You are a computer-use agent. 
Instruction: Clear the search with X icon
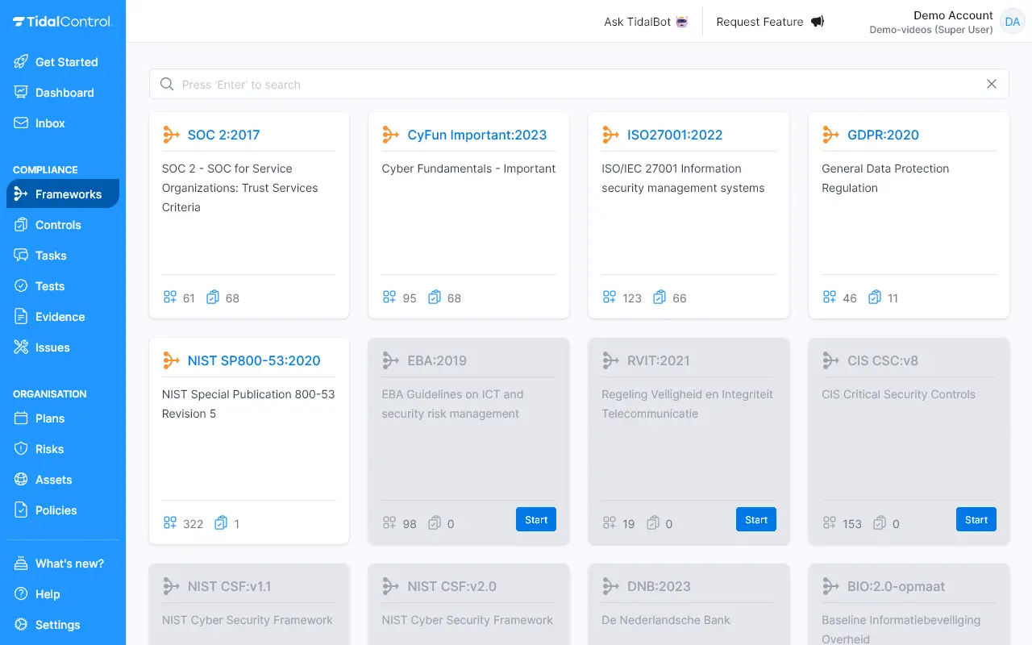(992, 84)
